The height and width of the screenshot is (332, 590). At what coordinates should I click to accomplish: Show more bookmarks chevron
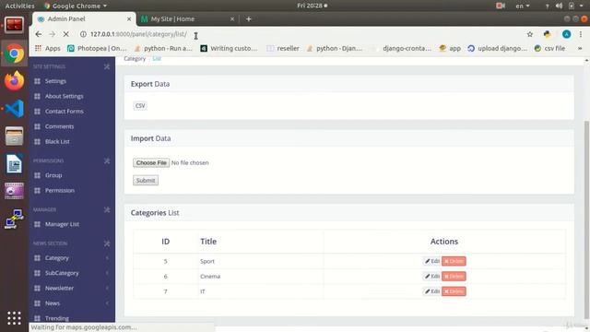click(580, 49)
